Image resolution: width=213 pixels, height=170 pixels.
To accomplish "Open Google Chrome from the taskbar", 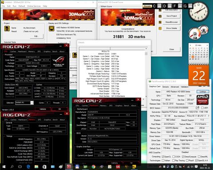I will coord(93,167).
